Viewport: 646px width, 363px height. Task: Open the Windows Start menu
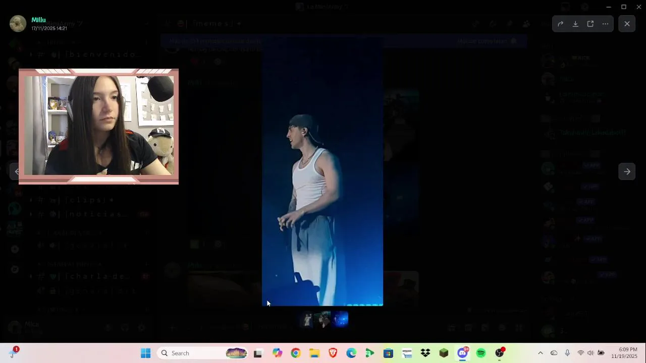tap(145, 353)
